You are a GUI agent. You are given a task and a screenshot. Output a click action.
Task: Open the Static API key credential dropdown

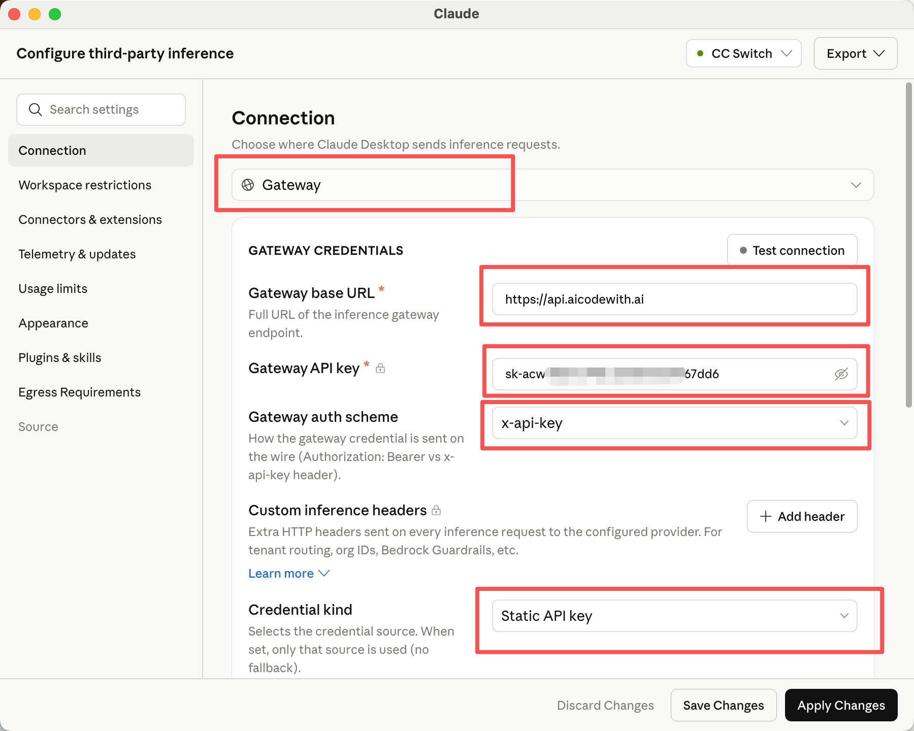675,616
